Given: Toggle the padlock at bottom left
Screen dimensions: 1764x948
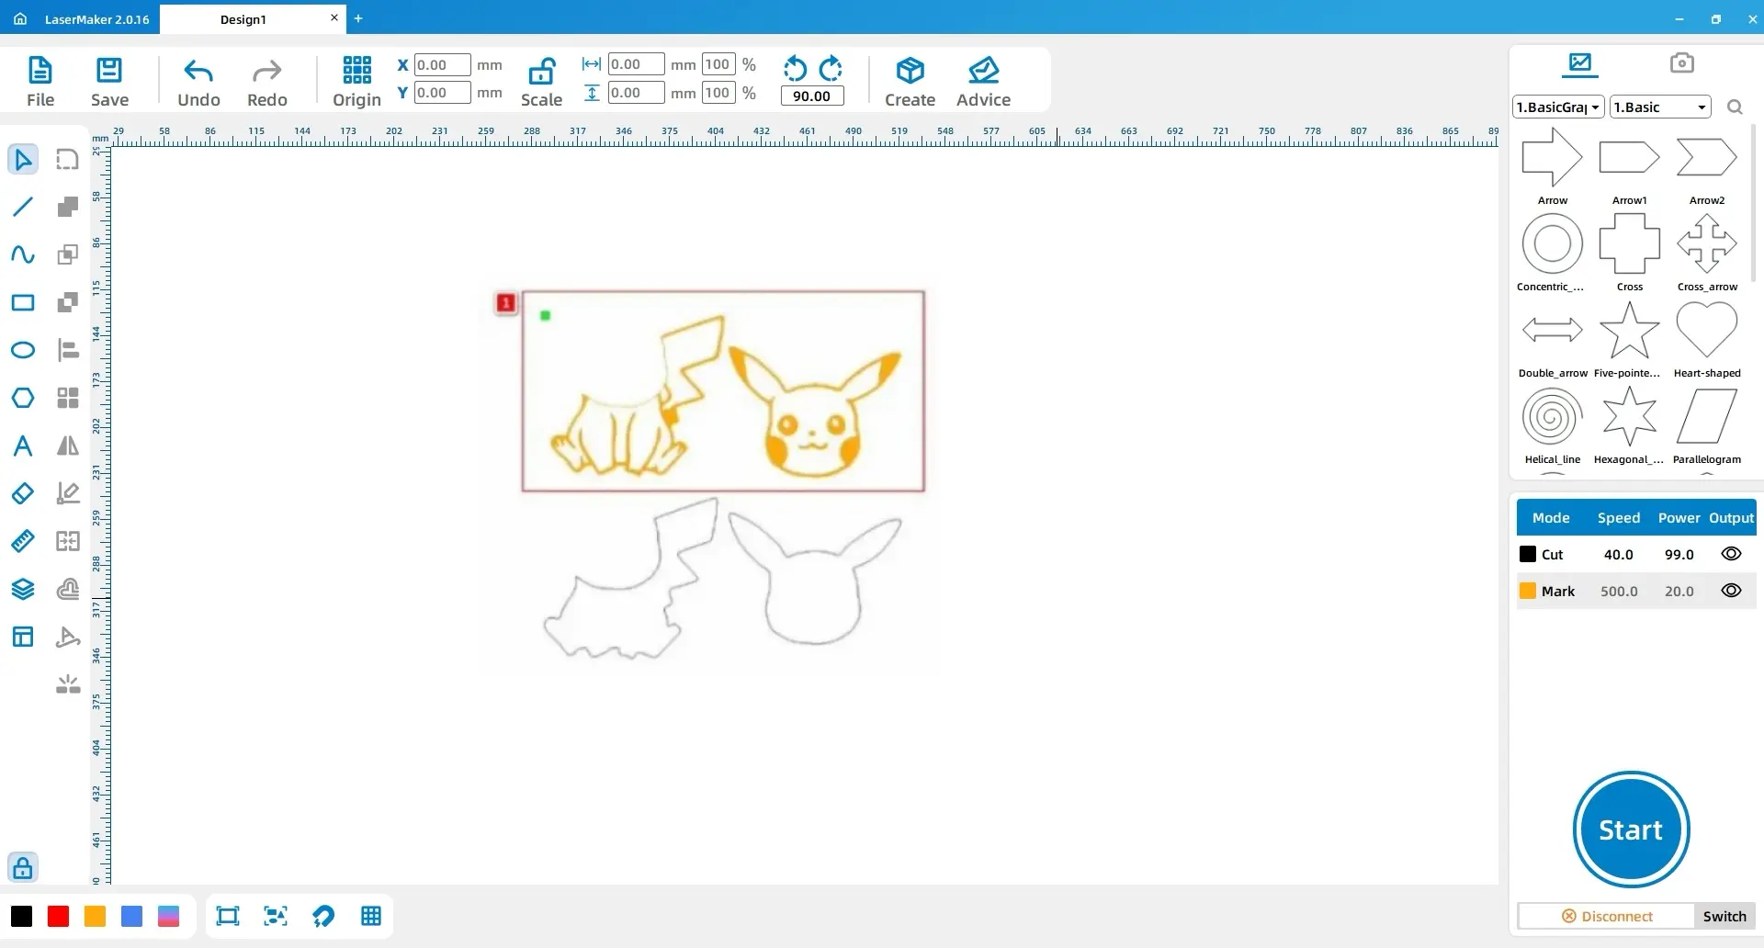Looking at the screenshot, I should 23,867.
